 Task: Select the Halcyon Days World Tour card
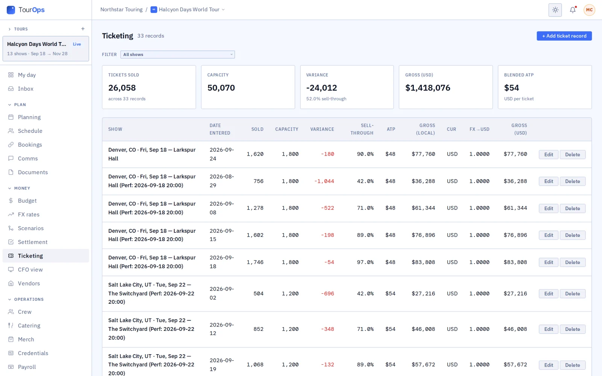[x=46, y=49]
